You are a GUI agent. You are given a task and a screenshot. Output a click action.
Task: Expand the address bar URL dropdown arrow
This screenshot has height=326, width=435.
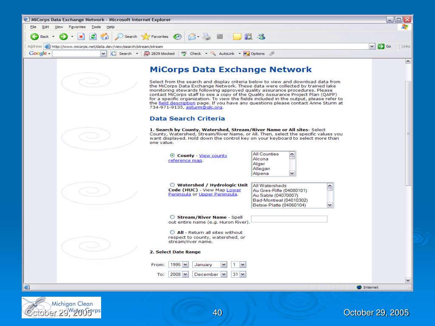(372, 47)
